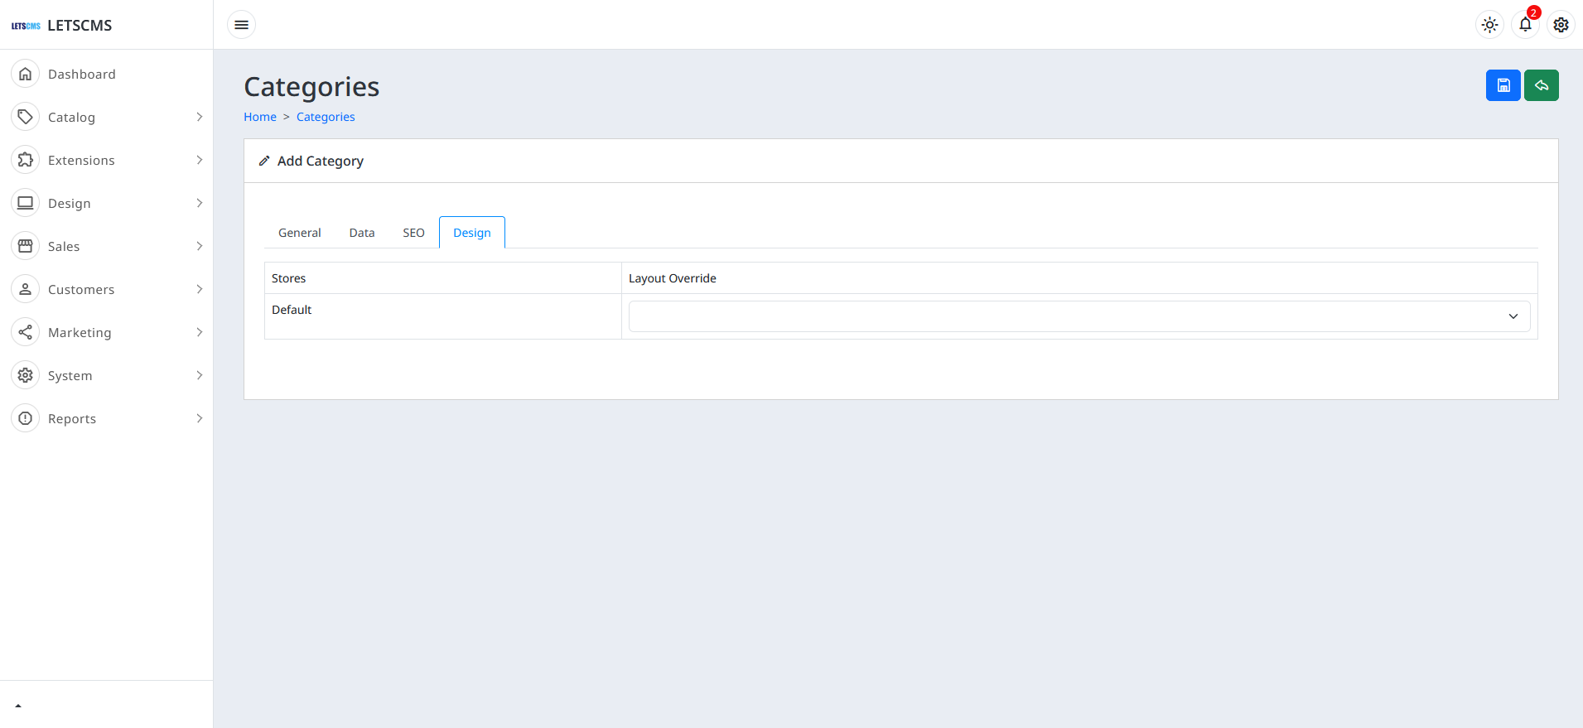Image resolution: width=1583 pixels, height=728 pixels.
Task: Open the Data tab
Action: 362,233
